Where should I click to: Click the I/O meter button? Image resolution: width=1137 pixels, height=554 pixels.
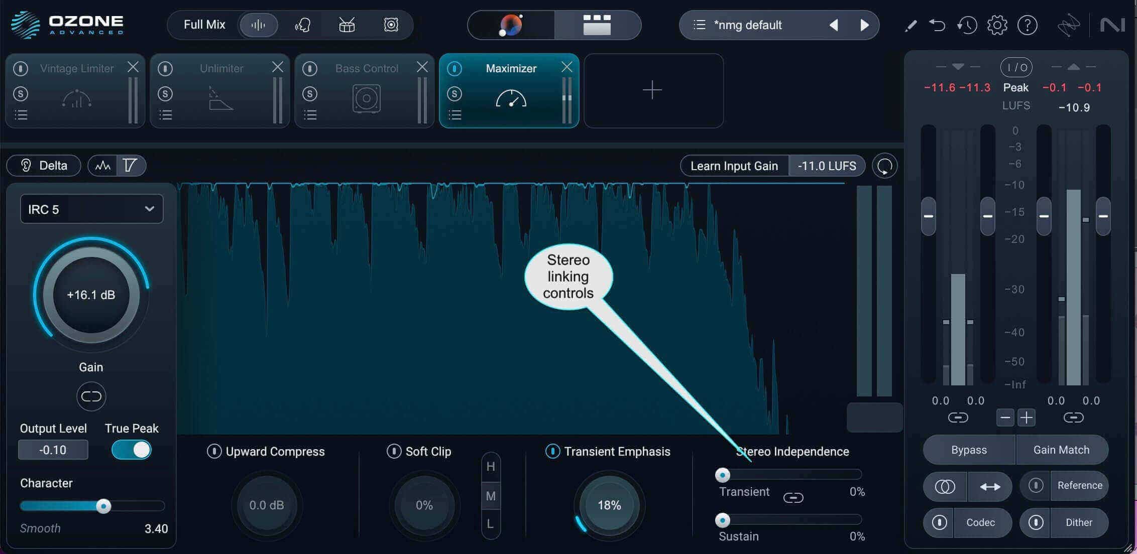tap(1016, 67)
